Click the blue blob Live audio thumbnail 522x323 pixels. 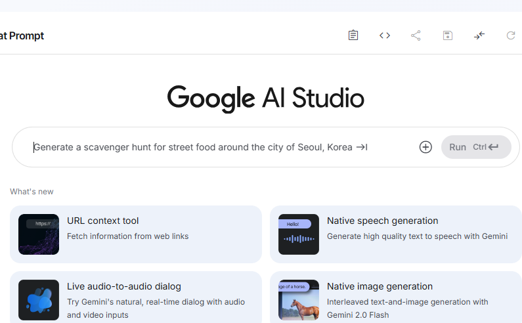coord(39,299)
